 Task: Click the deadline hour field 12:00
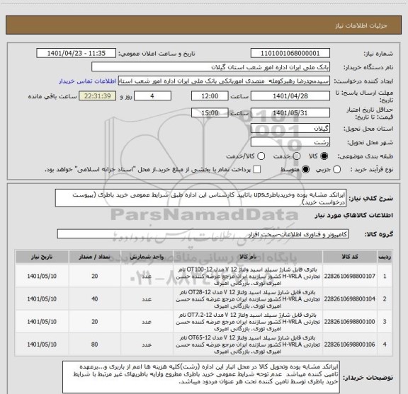pos(210,96)
